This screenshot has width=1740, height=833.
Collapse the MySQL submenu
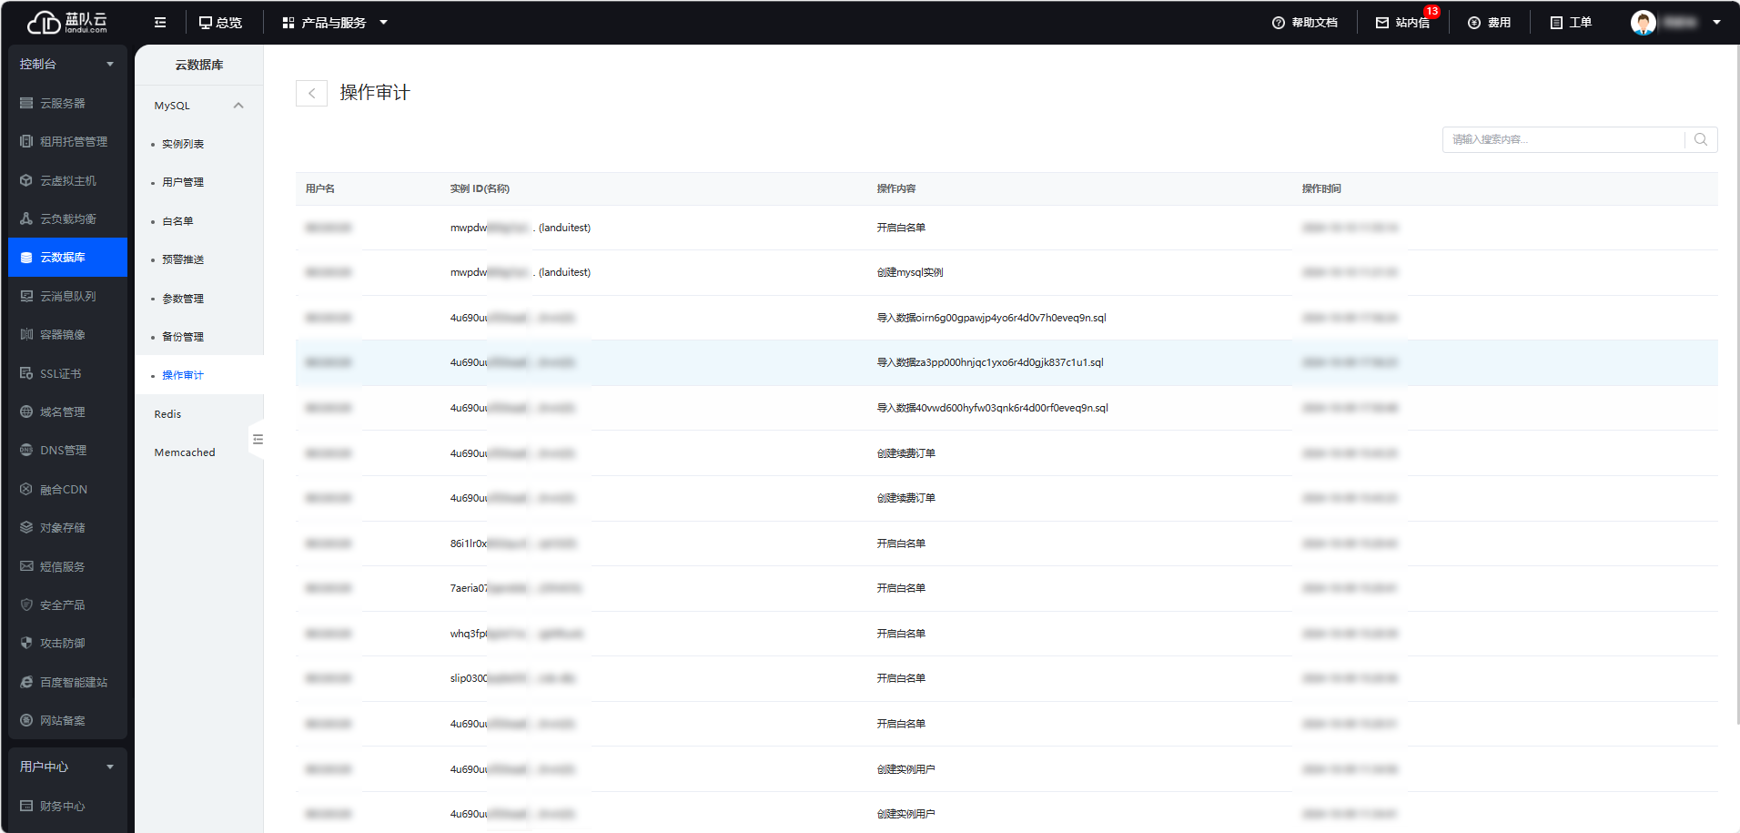click(x=238, y=106)
